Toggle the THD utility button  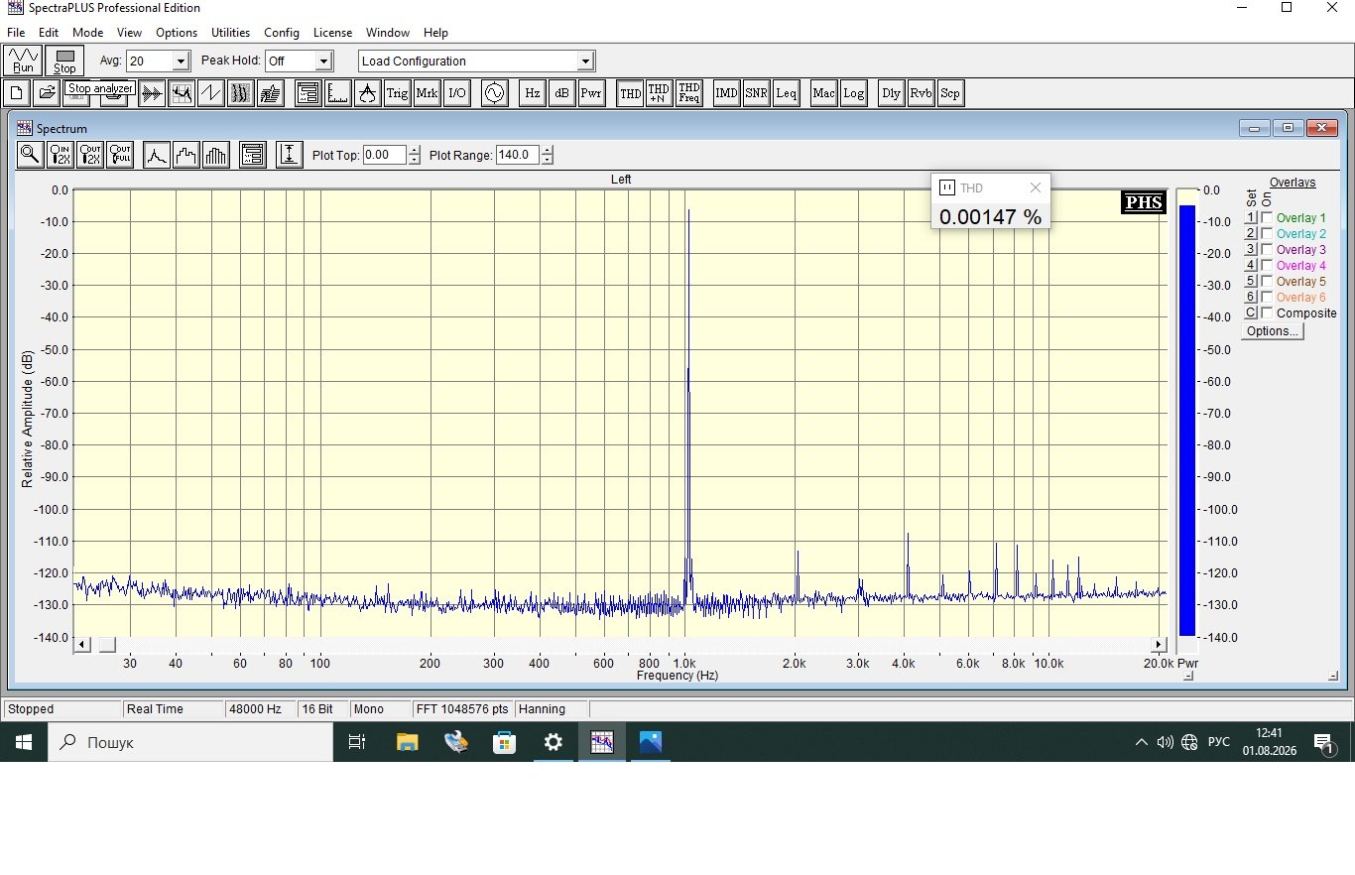pos(630,93)
